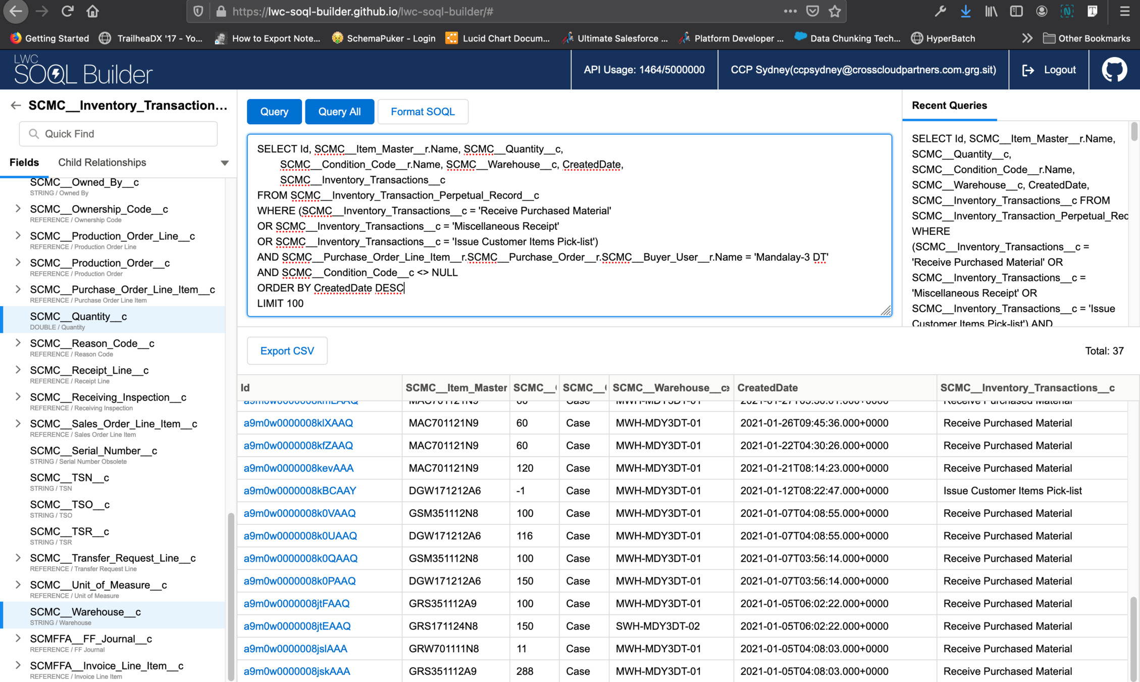Expand the SCMC__Reason_Code__c reference
The height and width of the screenshot is (682, 1140).
(x=18, y=343)
